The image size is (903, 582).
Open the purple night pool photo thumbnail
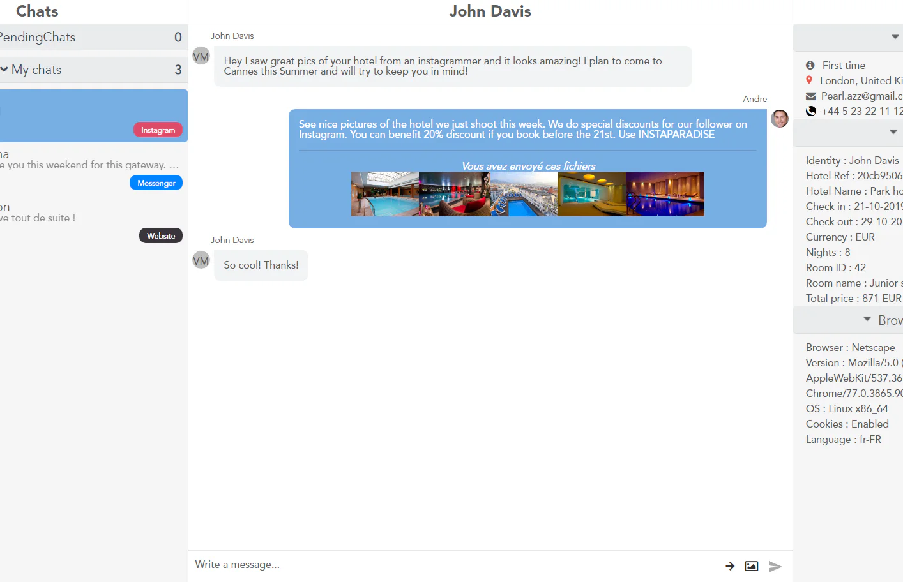[665, 194]
